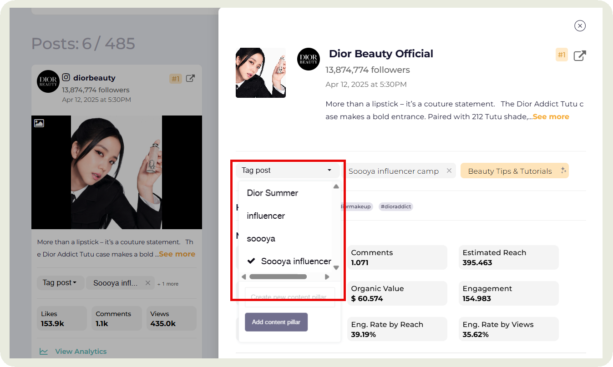This screenshot has height=367, width=613.
Task: Select Dior Summer content pillar
Action: click(272, 193)
